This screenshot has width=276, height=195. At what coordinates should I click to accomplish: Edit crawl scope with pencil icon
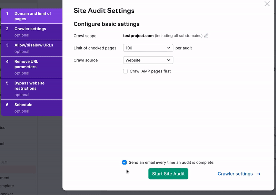[x=206, y=36]
